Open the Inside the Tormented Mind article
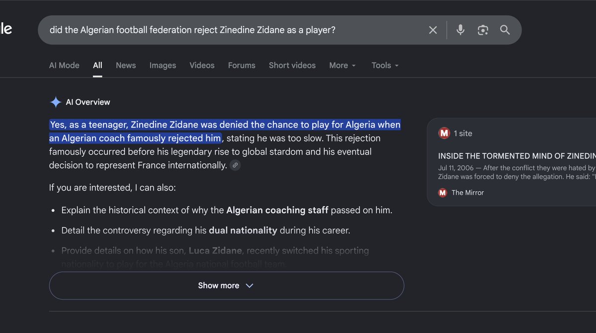Image resolution: width=596 pixels, height=333 pixels. 516,156
